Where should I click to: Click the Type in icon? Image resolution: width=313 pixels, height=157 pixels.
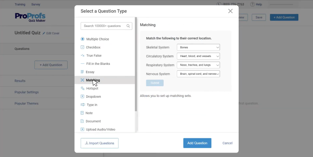[x=83, y=105]
